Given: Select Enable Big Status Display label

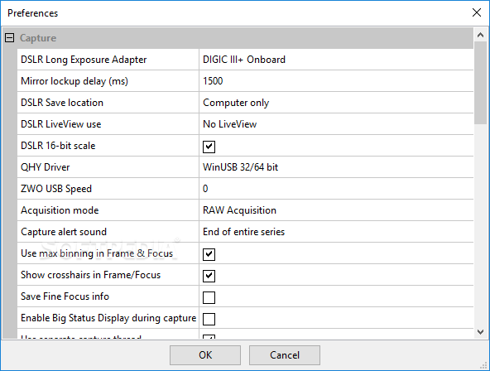Looking at the screenshot, I should 108,318.
